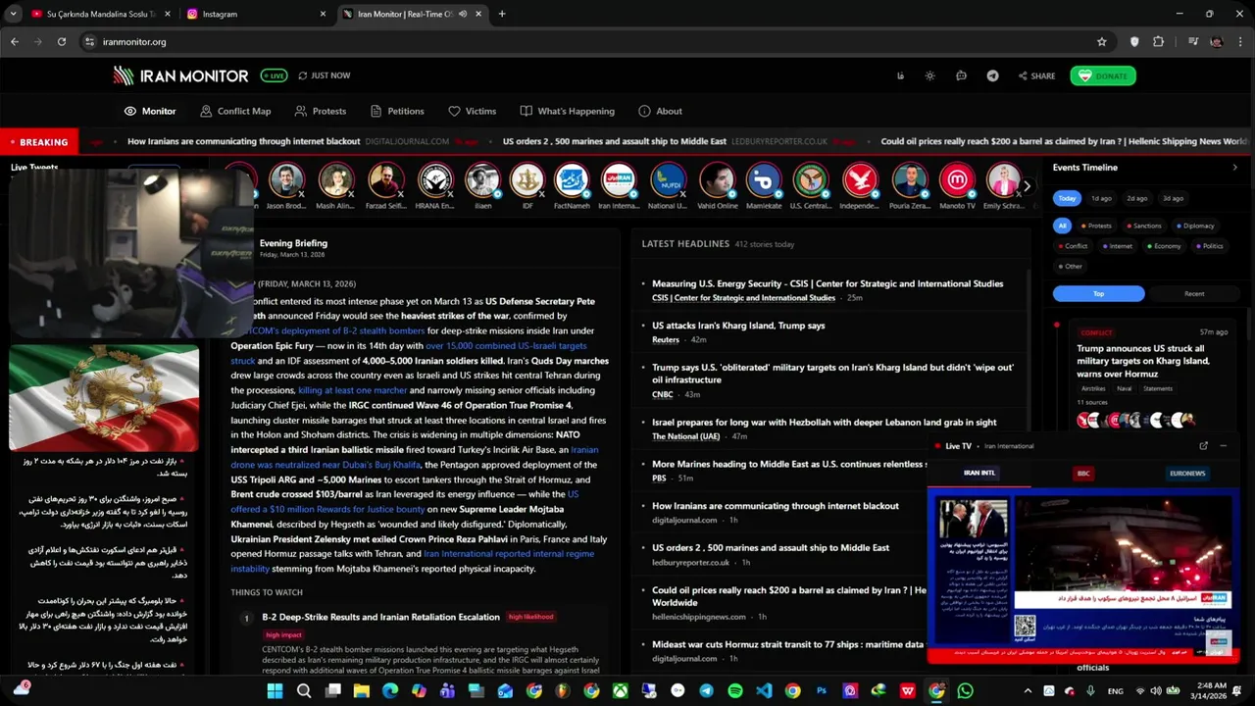Switch Live TV to BBC channel
Screen dimensions: 1255x706
coord(1083,474)
